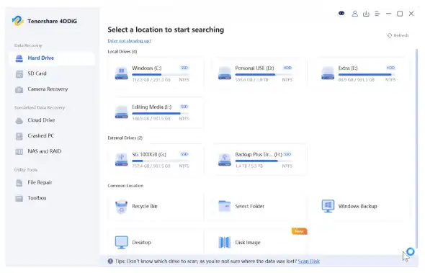Click the Extra (E:) drive icon
The width and height of the screenshot is (425, 273).
click(328, 73)
